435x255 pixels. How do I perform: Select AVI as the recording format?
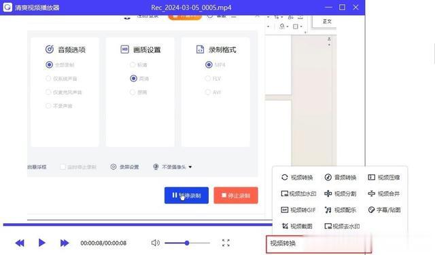pos(208,92)
